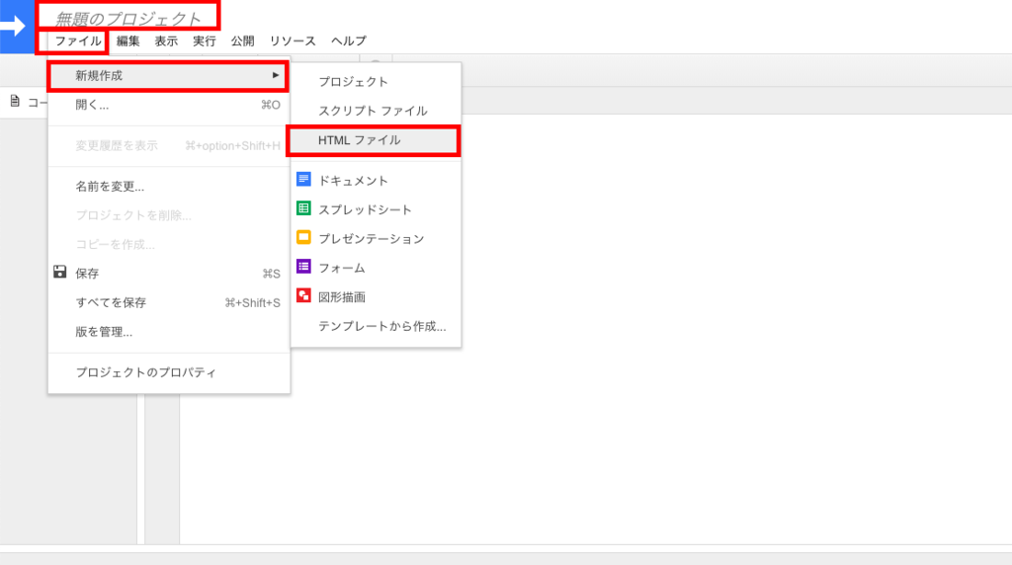Open the リソース menu

point(293,41)
